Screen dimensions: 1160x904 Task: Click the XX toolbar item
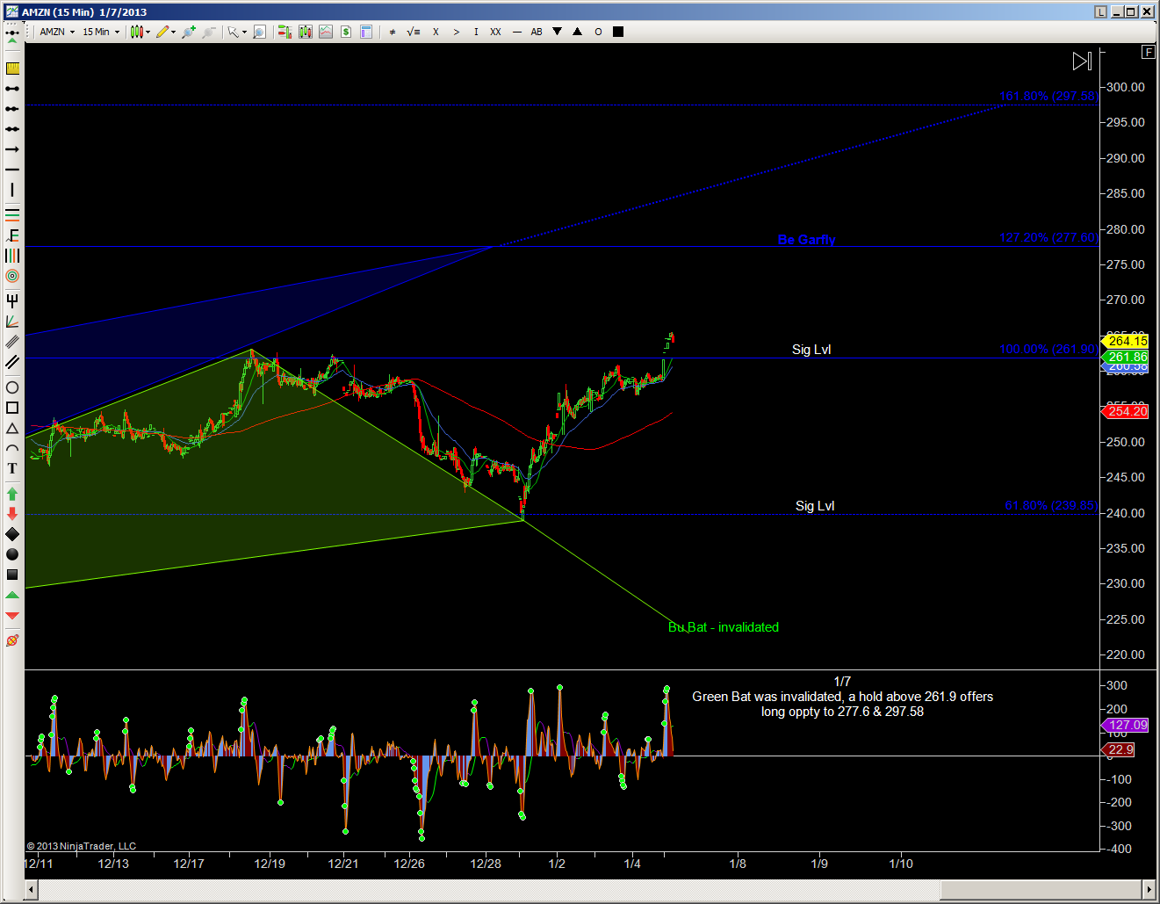(x=495, y=32)
